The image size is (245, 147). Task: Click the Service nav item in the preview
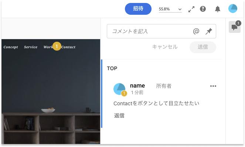tap(31, 47)
